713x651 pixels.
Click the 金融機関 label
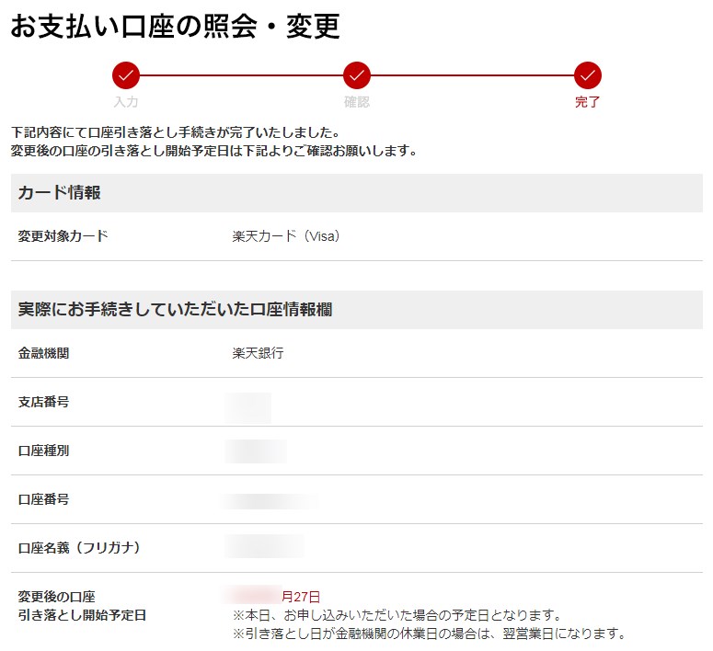pos(43,353)
